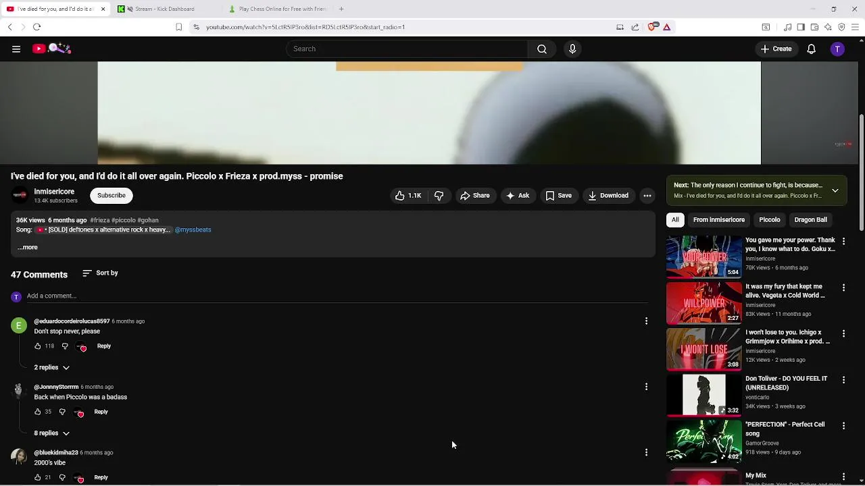
Task: Open the @myssbeats channel link
Action: 193,230
